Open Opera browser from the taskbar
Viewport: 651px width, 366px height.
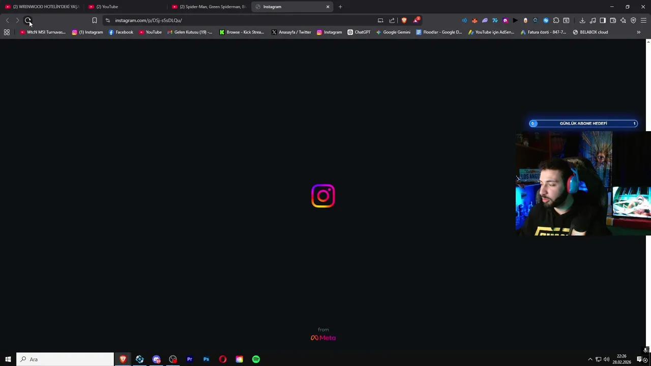click(223, 359)
